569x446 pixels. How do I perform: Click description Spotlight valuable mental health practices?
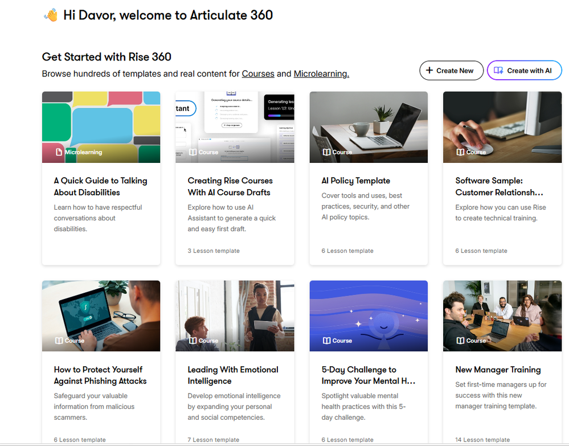pyautogui.click(x=363, y=407)
